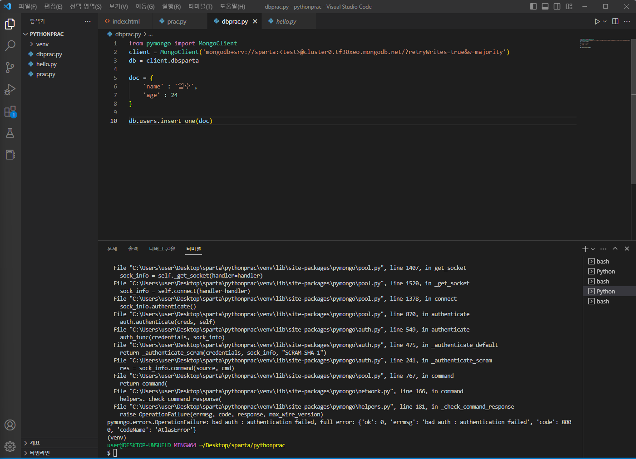Image resolution: width=636 pixels, height=459 pixels.
Task: Open the 도움말(H) menu
Action: (232, 6)
